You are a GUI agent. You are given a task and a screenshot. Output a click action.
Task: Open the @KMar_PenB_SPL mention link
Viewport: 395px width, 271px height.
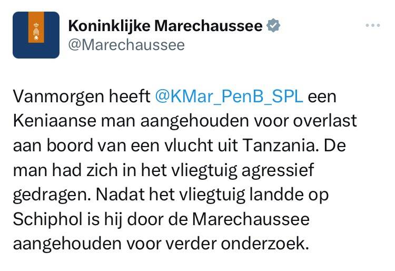coord(230,98)
